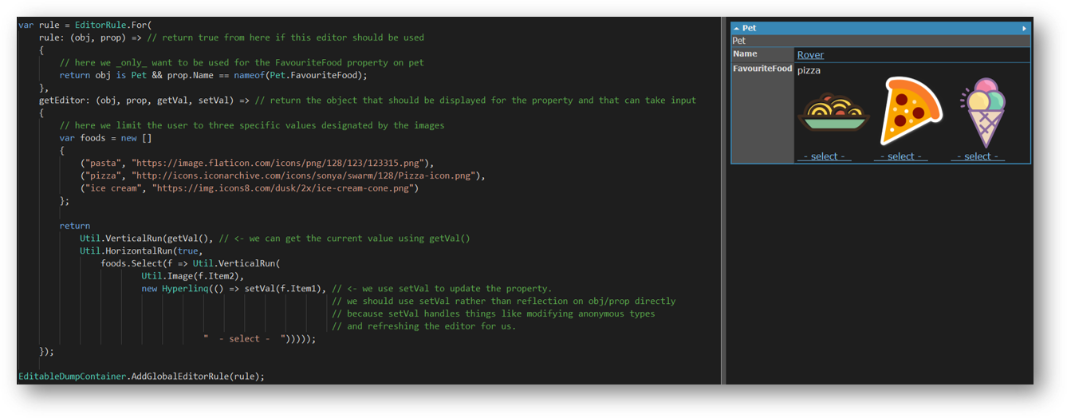
Task: Place the cursor on the iconarchive Pizza-icon URL
Action: (x=303, y=175)
